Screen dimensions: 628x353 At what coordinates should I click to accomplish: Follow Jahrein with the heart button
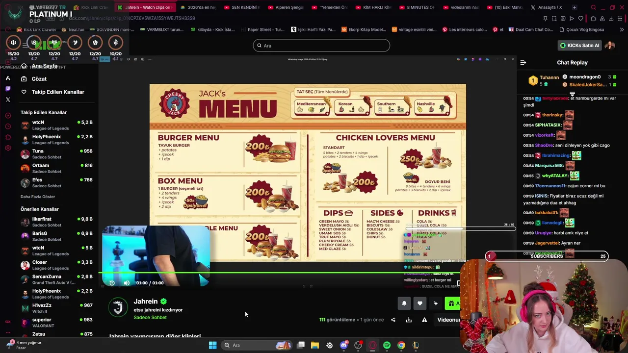[x=420, y=303]
